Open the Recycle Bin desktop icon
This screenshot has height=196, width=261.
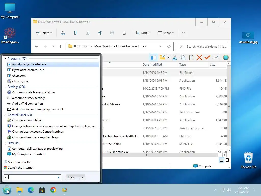pyautogui.click(x=248, y=160)
